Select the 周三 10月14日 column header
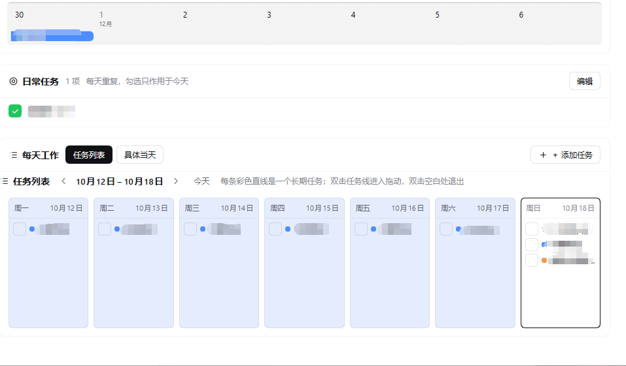626x366 pixels. click(x=219, y=208)
